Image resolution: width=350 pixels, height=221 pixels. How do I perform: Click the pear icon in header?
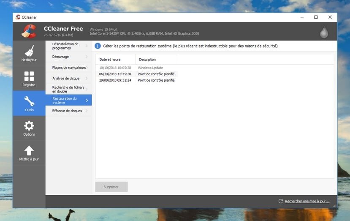(324, 32)
